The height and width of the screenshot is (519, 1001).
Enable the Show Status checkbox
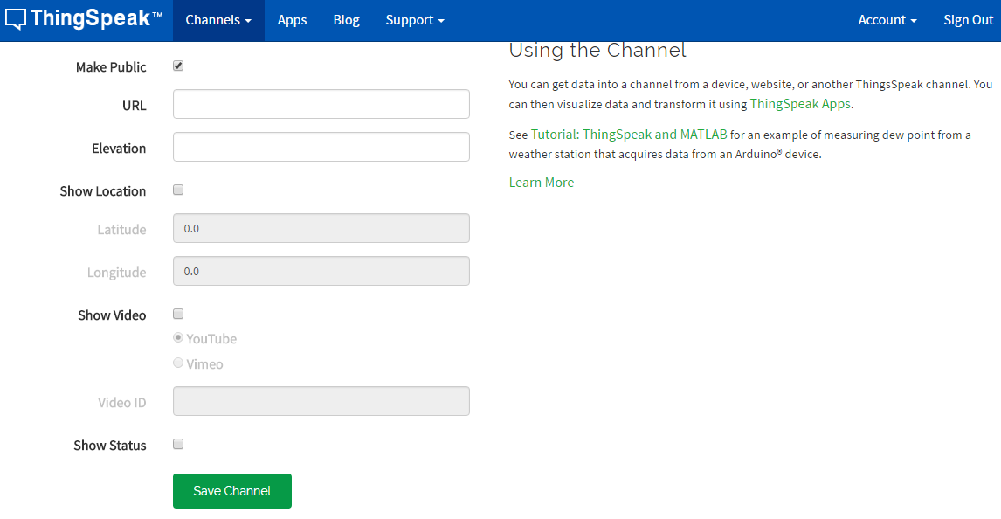pyautogui.click(x=177, y=443)
